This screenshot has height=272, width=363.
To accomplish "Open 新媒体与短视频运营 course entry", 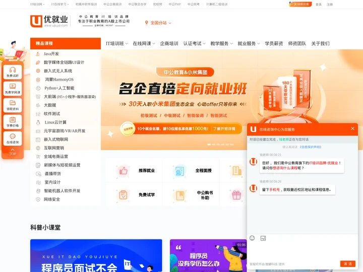I will coord(62,165).
